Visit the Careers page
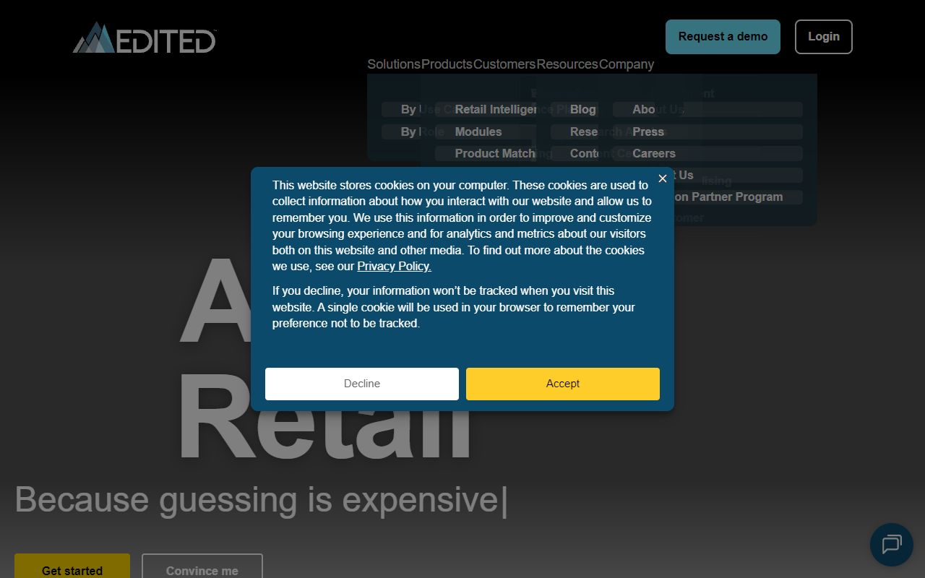Screen dimensions: 925x578 coord(653,153)
